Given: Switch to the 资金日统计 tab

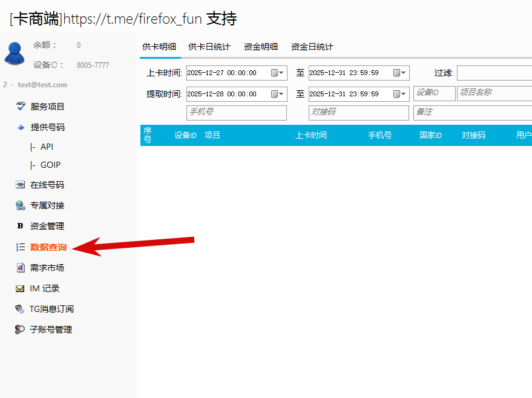Looking at the screenshot, I should click(x=312, y=47).
